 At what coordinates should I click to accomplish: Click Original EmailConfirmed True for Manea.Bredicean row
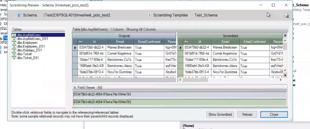[149, 47]
